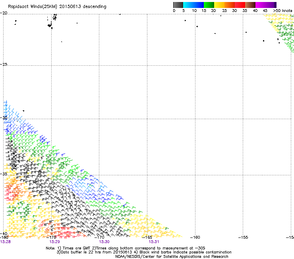This screenshot has height=259, width=294.
Task: Click the time label '15:30'
Action: pyautogui.click(x=104, y=242)
